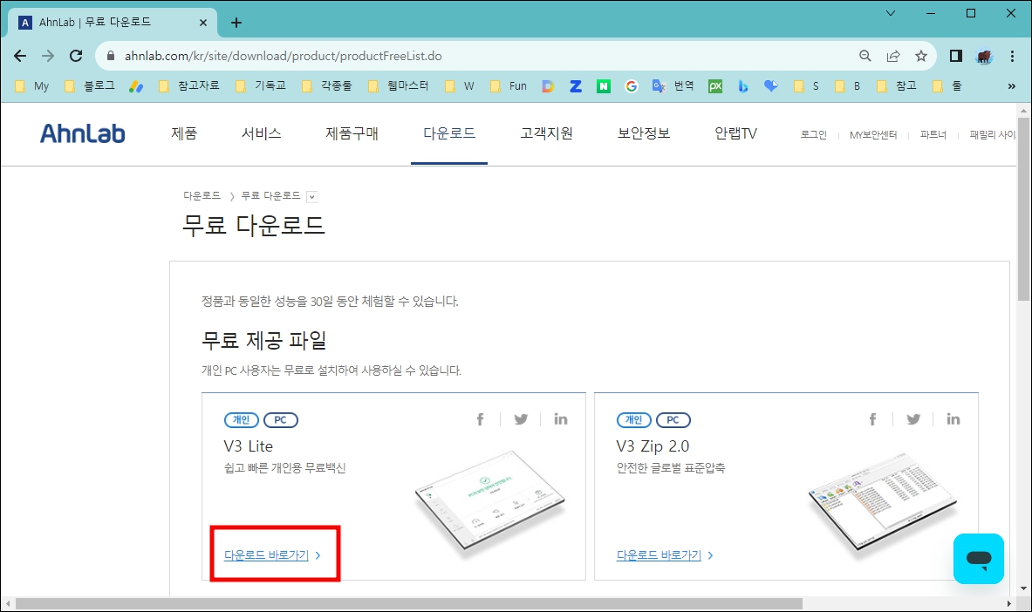Share V3 Lite on LinkedIn
Image resolution: width=1032 pixels, height=612 pixels.
coord(561,419)
